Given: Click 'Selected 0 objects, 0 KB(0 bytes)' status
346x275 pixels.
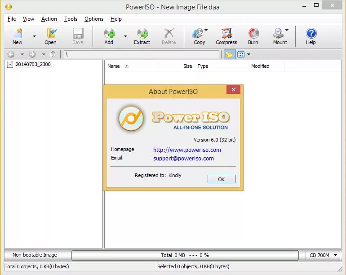Looking at the screenshot, I should pyautogui.click(x=193, y=266).
